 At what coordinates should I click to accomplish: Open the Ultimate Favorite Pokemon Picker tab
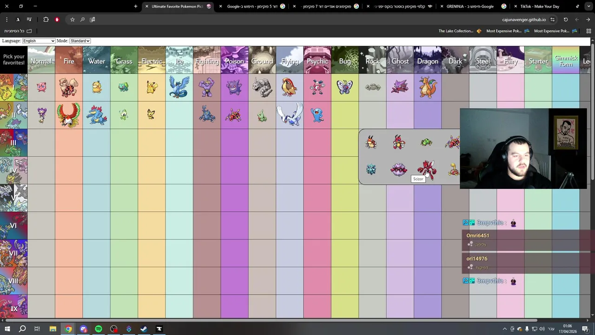[177, 7]
